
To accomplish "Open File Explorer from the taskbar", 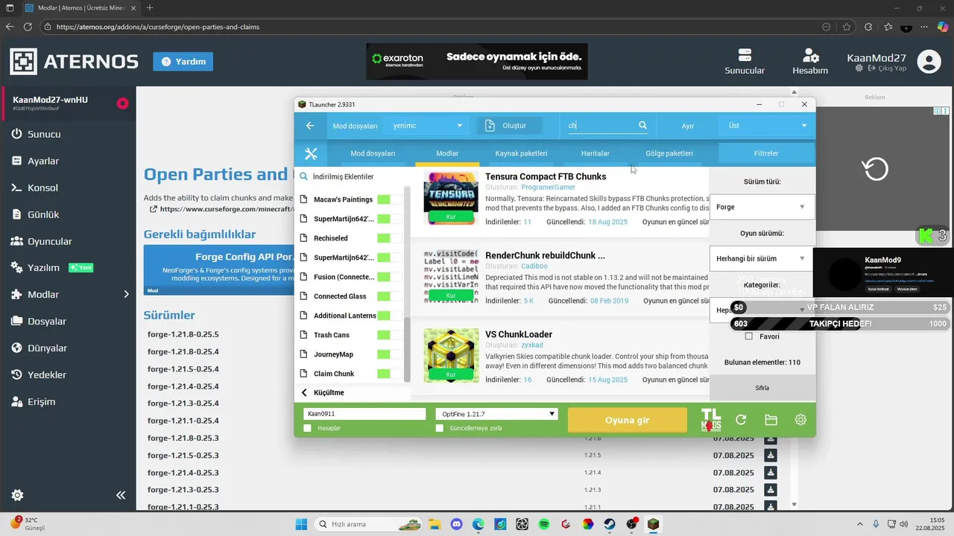I will coord(435,524).
